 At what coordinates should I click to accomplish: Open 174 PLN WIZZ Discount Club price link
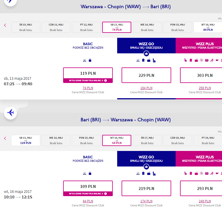point(146,201)
